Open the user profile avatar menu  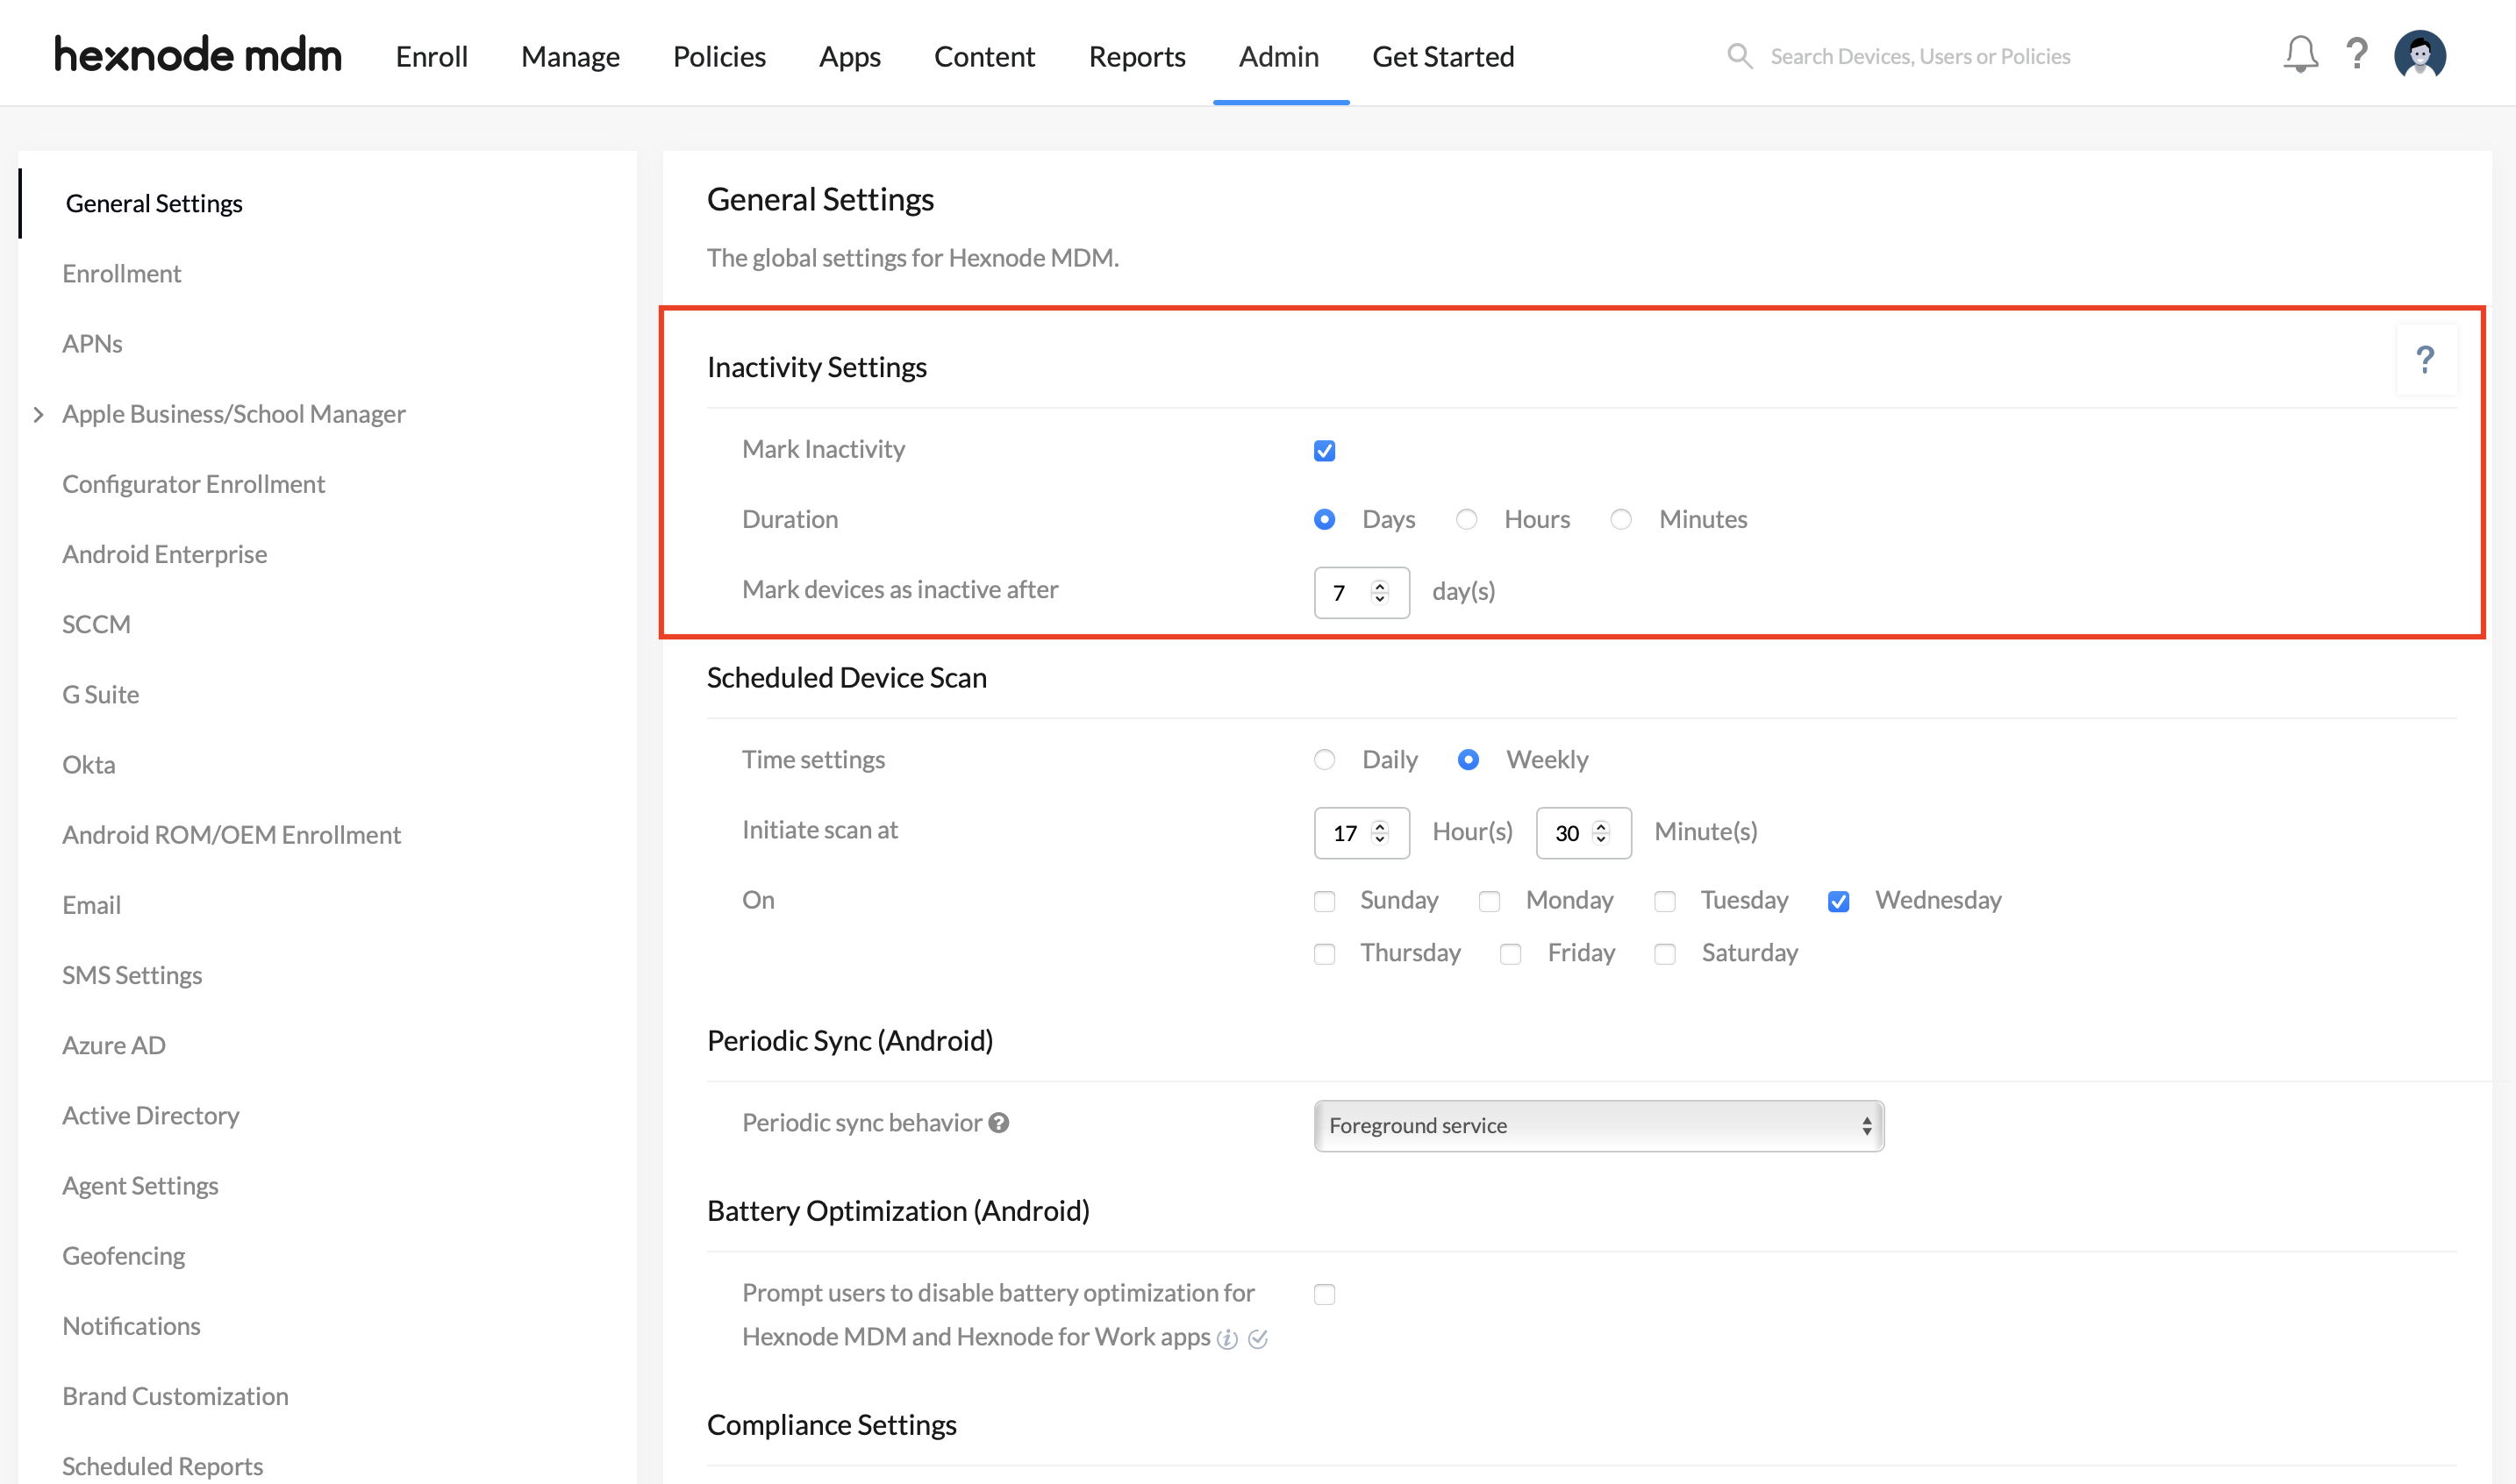pyautogui.click(x=2420, y=55)
